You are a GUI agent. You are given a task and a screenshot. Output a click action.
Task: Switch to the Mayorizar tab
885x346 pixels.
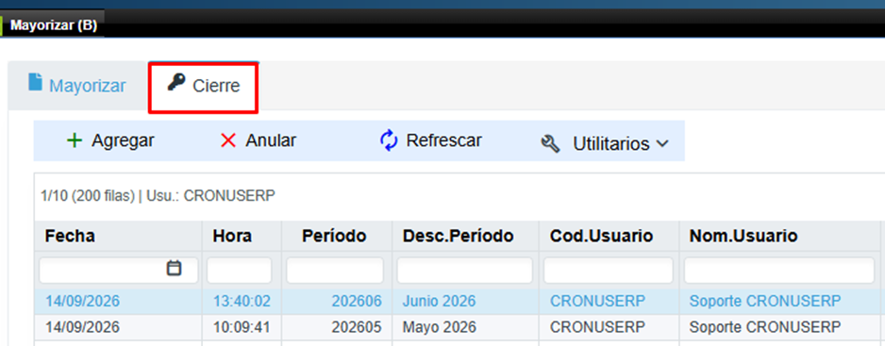[77, 85]
